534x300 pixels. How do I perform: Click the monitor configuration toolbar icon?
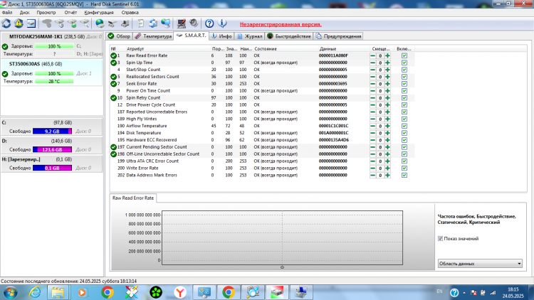pyautogui.click(x=181, y=23)
